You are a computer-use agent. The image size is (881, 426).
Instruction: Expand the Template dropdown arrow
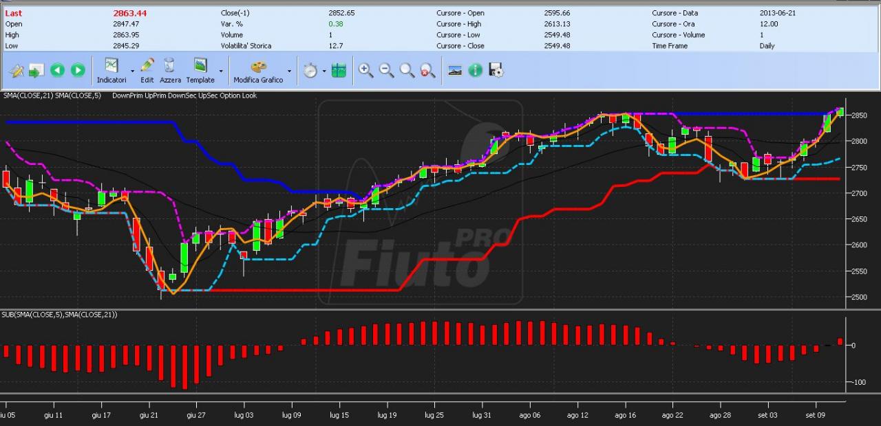221,71
